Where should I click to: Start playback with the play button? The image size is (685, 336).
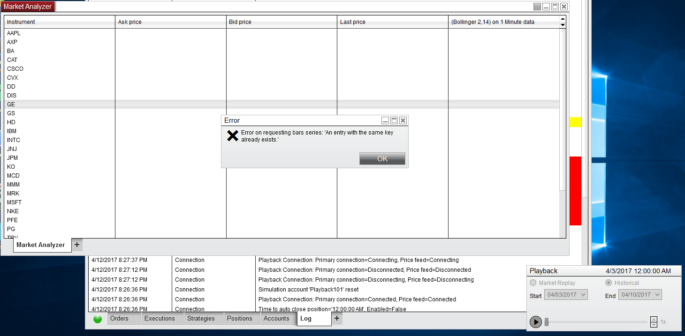pos(535,322)
